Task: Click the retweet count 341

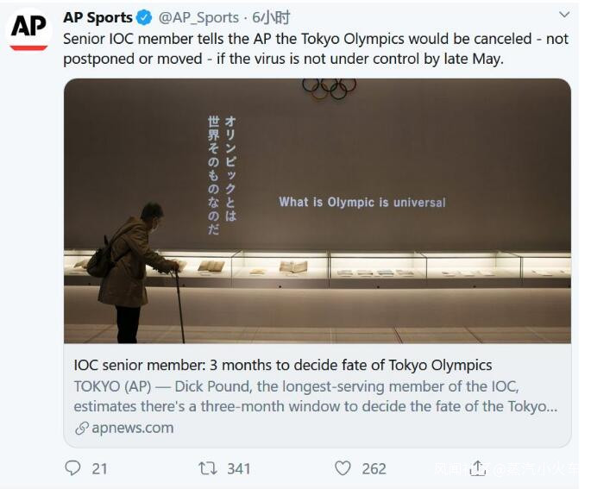Action: [x=239, y=468]
